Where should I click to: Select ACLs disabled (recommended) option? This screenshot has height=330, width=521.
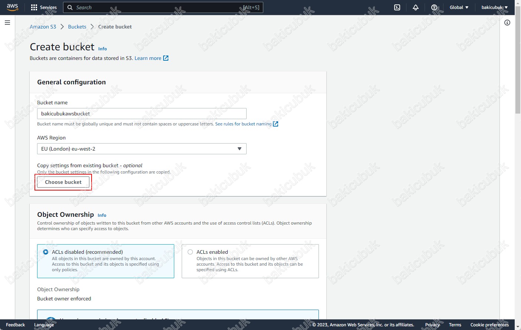point(46,252)
